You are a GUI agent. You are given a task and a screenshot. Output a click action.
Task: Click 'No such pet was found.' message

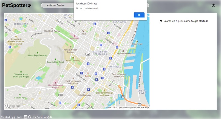[x=87, y=8]
